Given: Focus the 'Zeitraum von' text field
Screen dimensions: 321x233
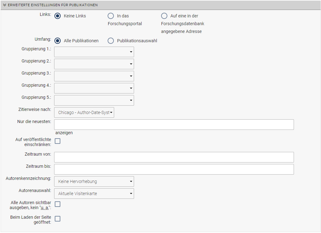Looking at the screenshot, I should [174, 157].
